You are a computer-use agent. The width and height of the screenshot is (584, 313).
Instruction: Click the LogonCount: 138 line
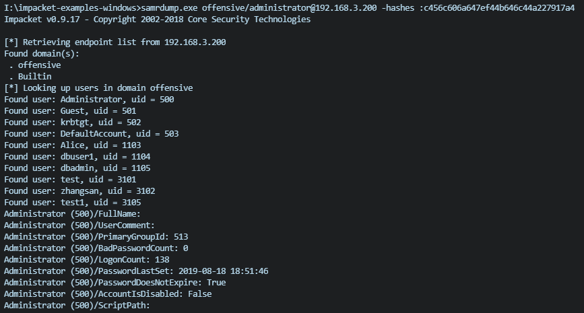tap(86, 259)
